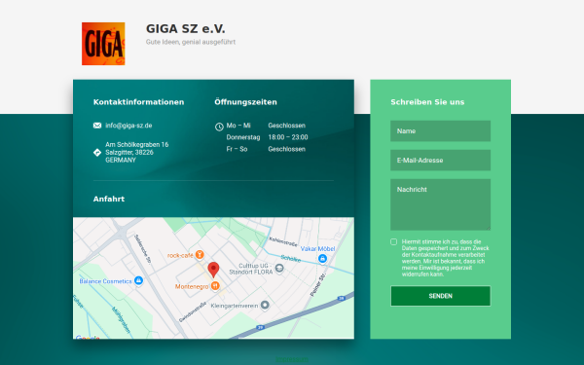The width and height of the screenshot is (584, 365).
Task: Click the resize handle of the Nachricht box
Action: [488, 228]
